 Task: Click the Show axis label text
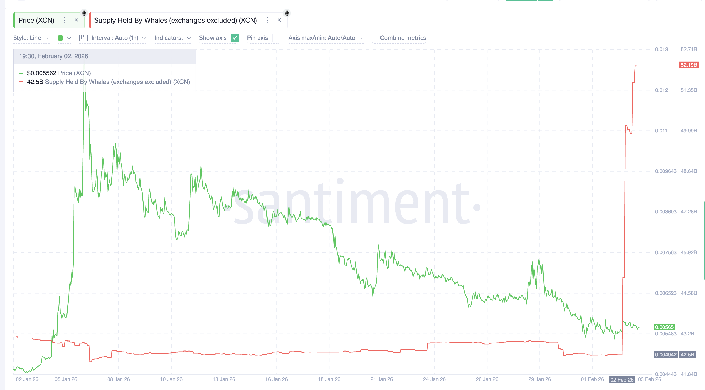pos(213,38)
